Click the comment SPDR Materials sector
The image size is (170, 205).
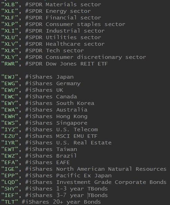(63, 5)
